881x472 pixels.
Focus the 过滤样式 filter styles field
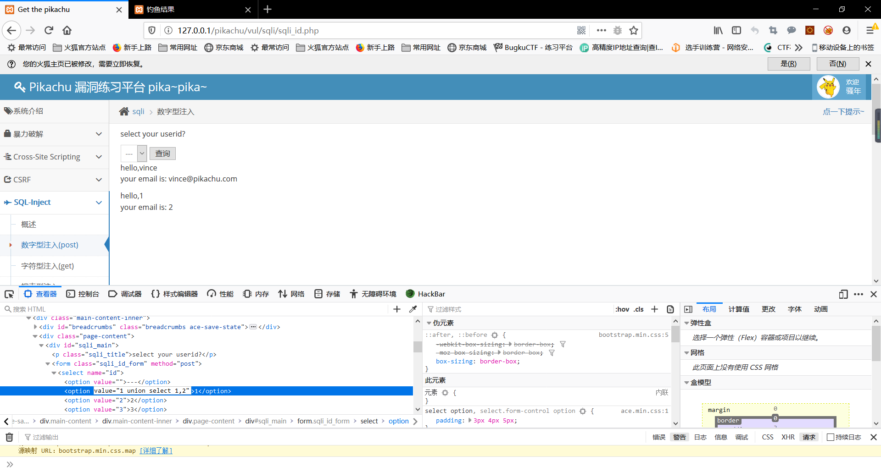coord(519,309)
